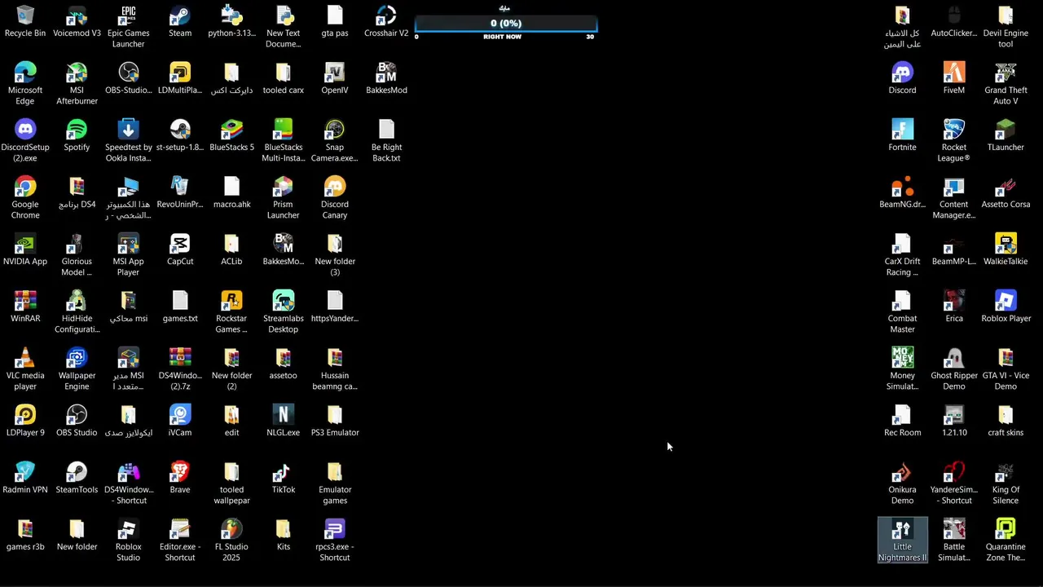Select VLC media player icon
Screen dimensions: 1043x587
tap(25, 369)
